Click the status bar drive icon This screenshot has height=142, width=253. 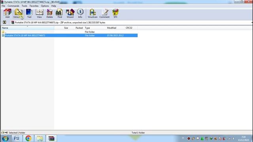click(x=3, y=133)
